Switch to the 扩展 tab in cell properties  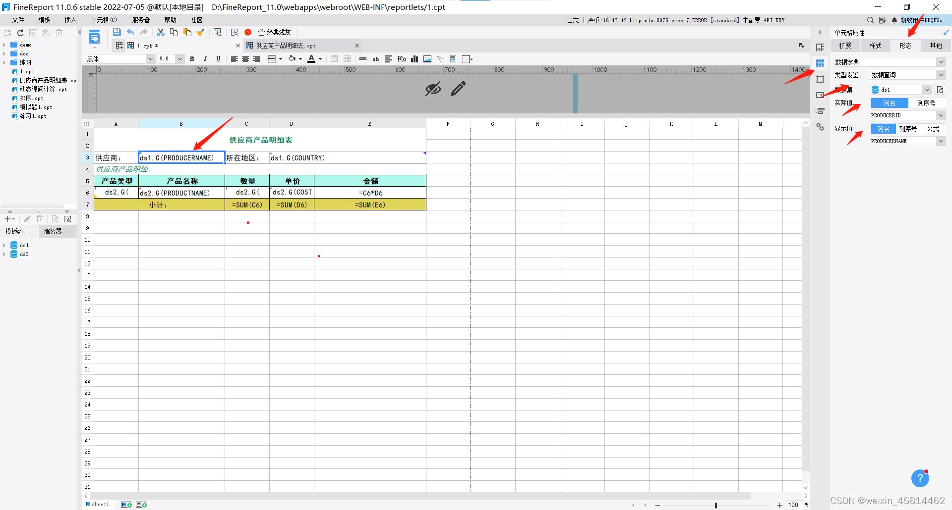coord(845,46)
